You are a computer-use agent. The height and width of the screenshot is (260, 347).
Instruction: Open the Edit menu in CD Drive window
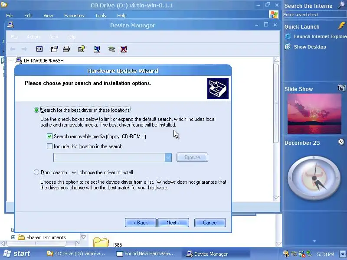pyautogui.click(x=28, y=16)
